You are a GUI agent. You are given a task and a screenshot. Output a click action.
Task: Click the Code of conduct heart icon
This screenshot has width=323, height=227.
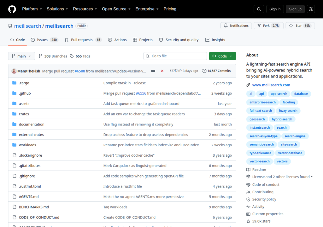pos(248,185)
